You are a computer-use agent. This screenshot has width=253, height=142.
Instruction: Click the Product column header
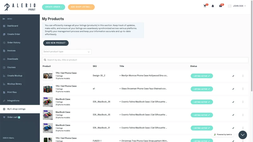[x=46, y=66]
